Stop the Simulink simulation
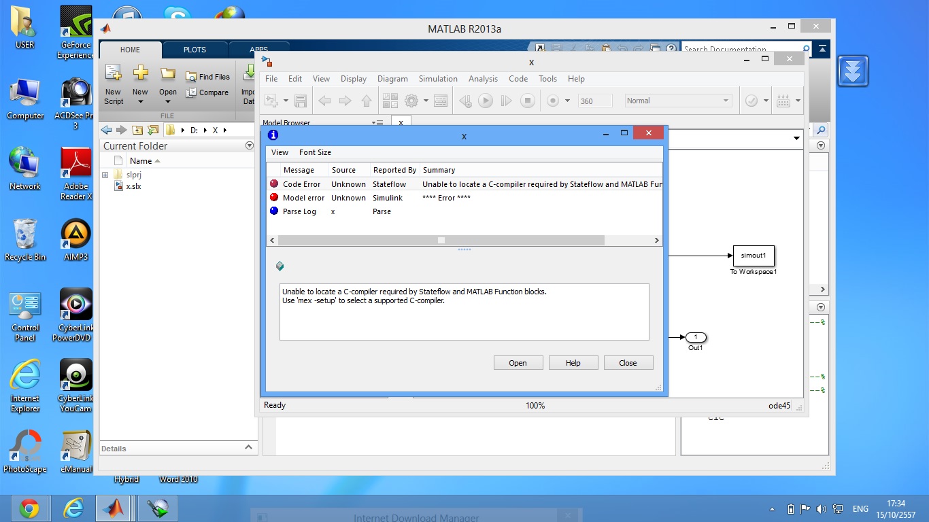Image resolution: width=929 pixels, height=522 pixels. click(527, 101)
